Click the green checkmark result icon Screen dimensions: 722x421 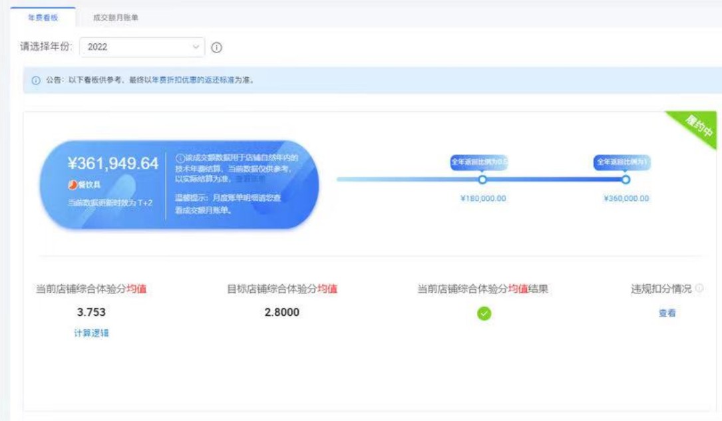[484, 313]
